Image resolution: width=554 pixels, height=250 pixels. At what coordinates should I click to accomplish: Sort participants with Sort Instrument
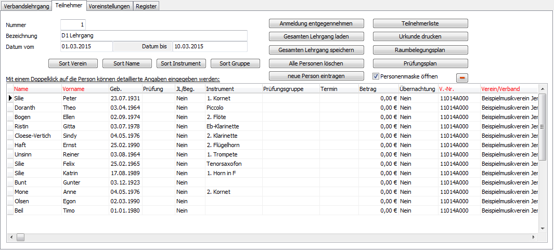coord(182,63)
